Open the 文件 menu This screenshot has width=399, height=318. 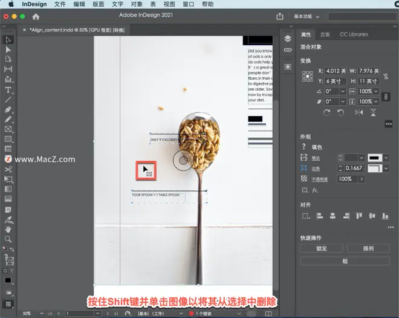click(60, 4)
